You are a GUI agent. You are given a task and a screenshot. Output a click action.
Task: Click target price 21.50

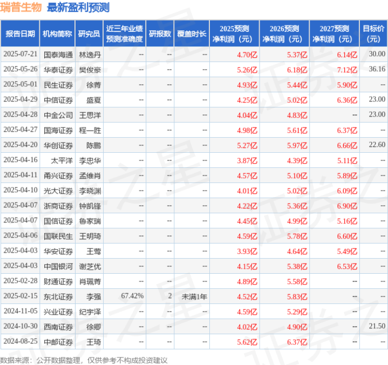point(377,326)
